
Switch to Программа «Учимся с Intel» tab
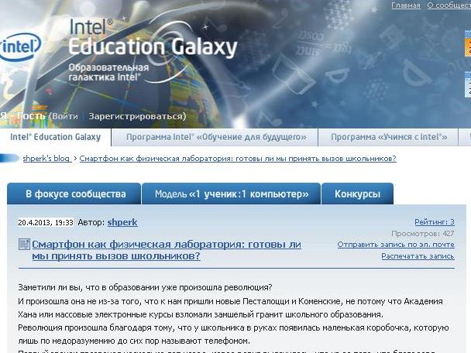pyautogui.click(x=389, y=137)
